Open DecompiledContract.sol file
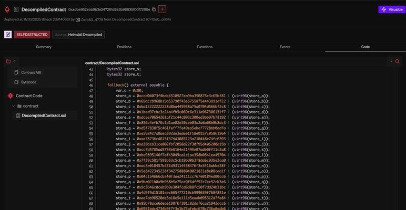The width and height of the screenshot is (406, 210). (44, 115)
